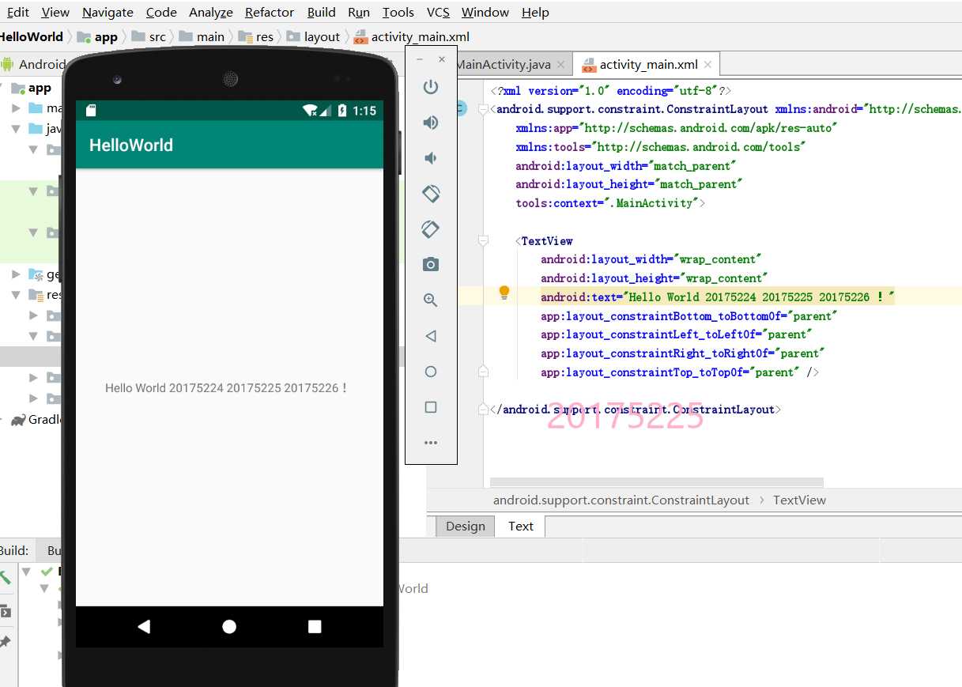Tap the phone screen's Recents navigation button
The height and width of the screenshot is (687, 962).
point(315,627)
